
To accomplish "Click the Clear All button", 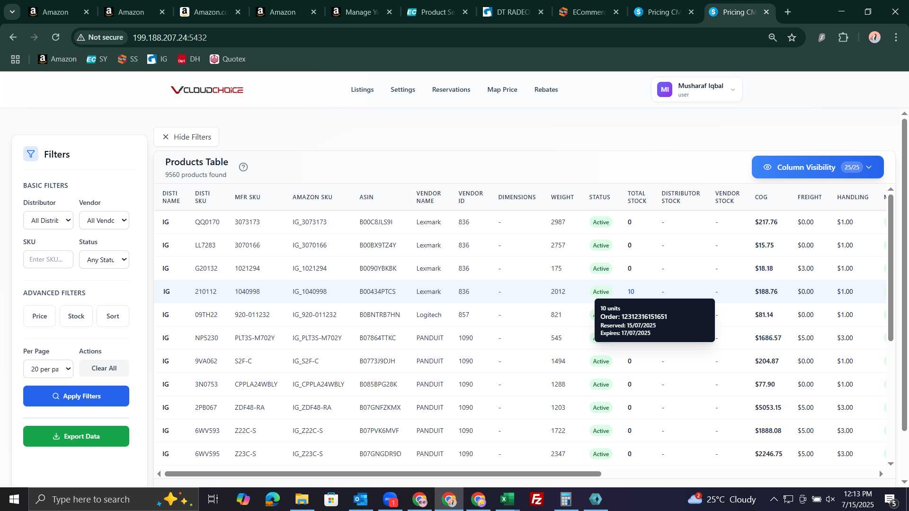I will tap(104, 368).
